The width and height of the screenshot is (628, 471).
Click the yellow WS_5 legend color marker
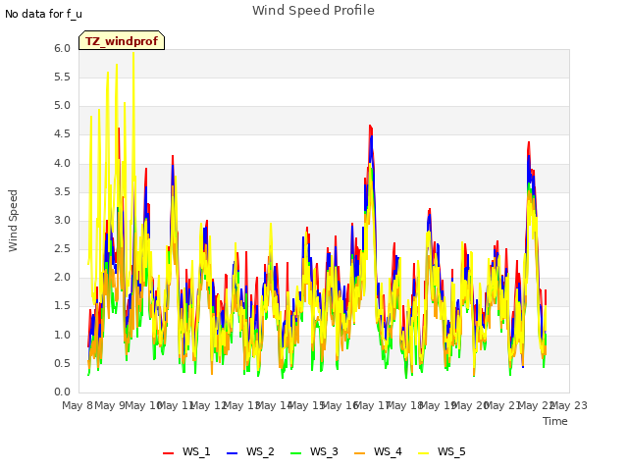[423, 452]
